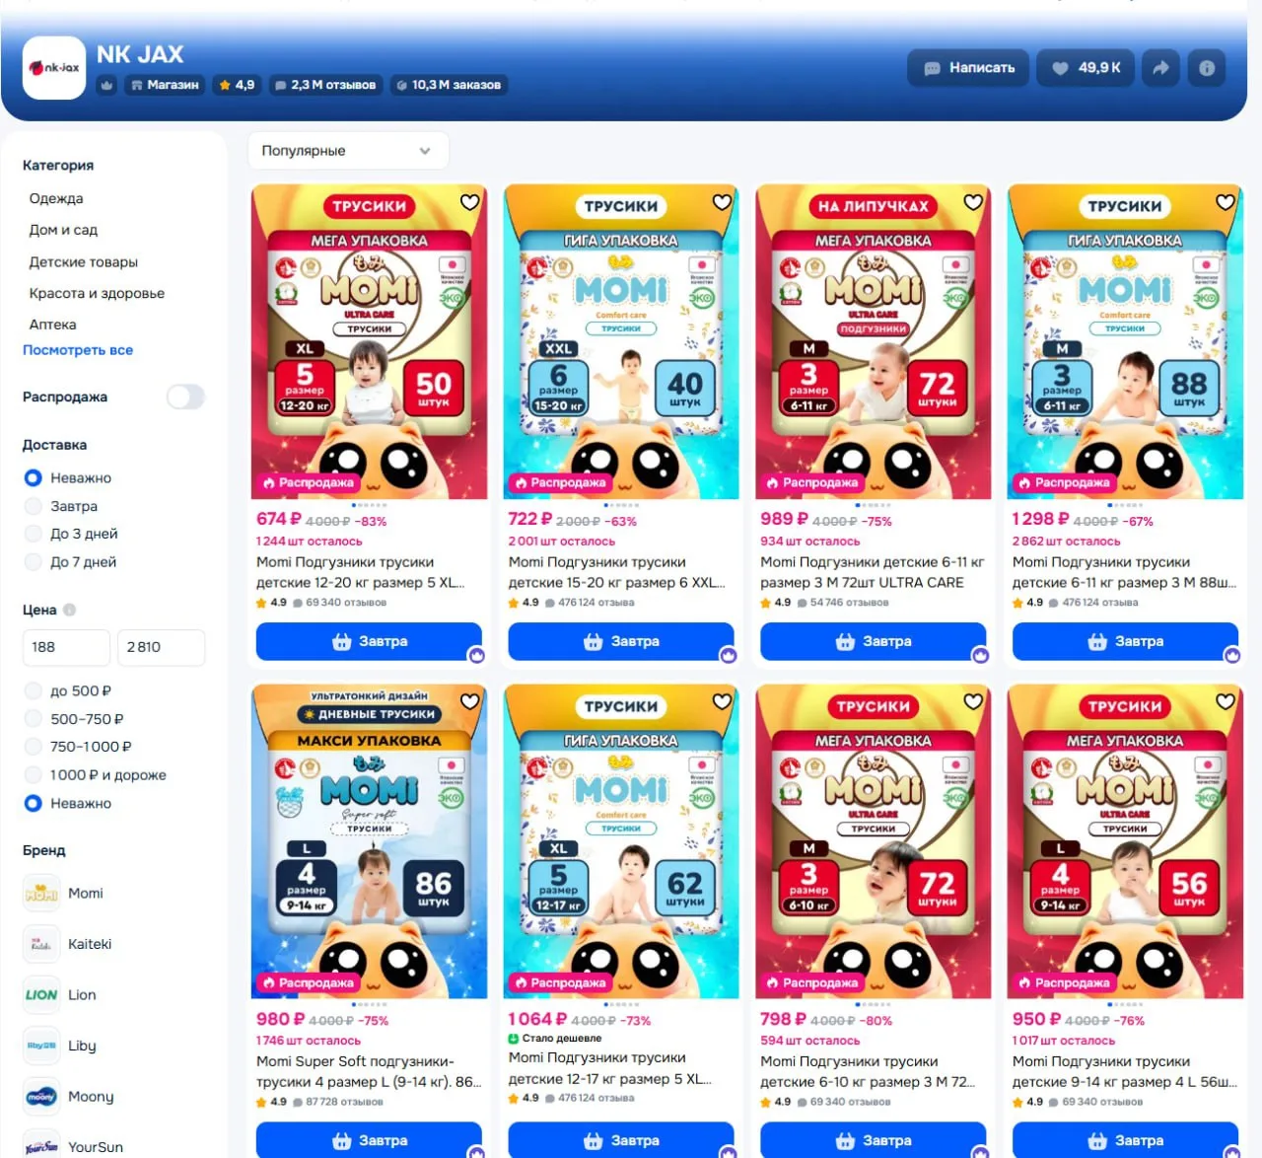Select Неважно under Доставка
Viewport: 1262px width, 1158px height.
pos(33,477)
